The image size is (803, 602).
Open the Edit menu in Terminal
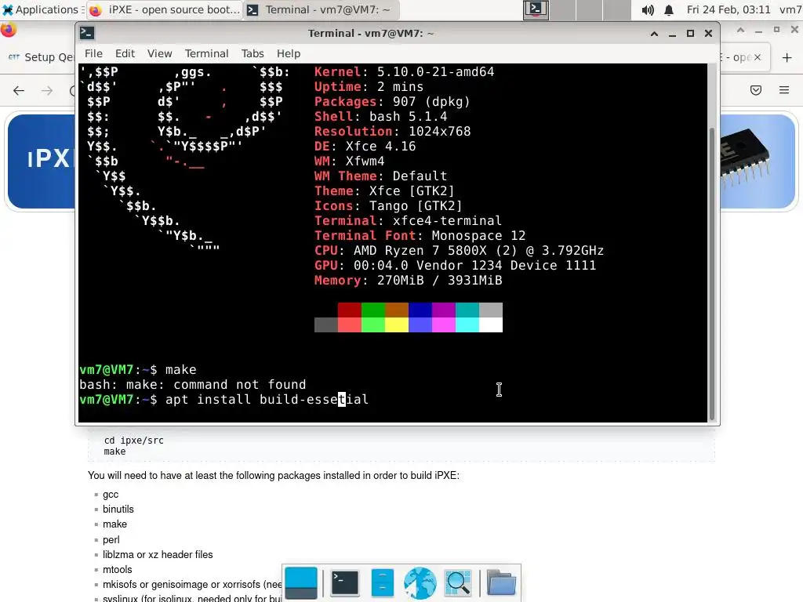pos(125,54)
